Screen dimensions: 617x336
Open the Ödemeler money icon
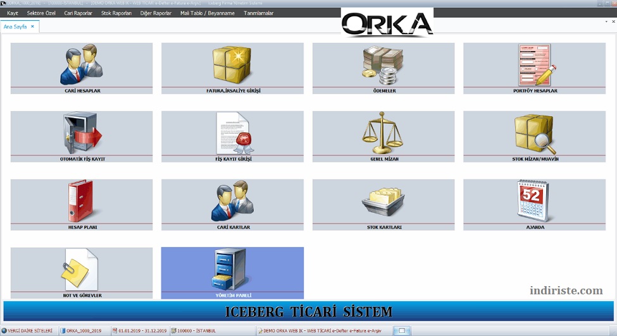(x=383, y=65)
